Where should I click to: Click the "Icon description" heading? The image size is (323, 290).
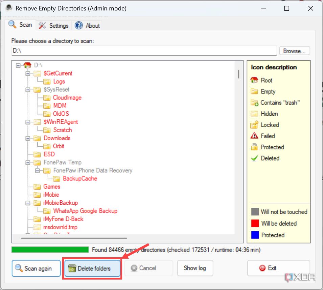274,67
